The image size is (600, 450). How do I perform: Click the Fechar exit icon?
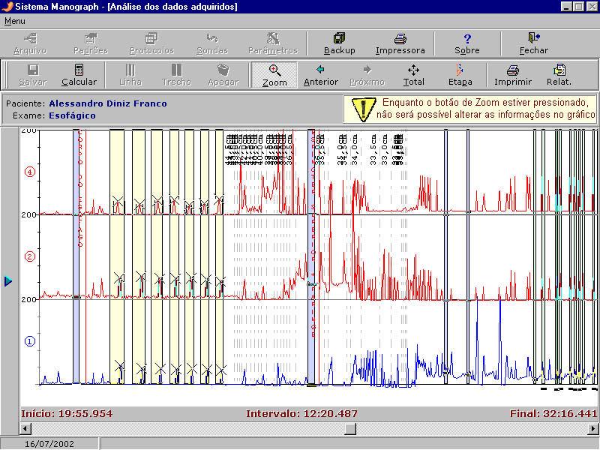click(533, 43)
